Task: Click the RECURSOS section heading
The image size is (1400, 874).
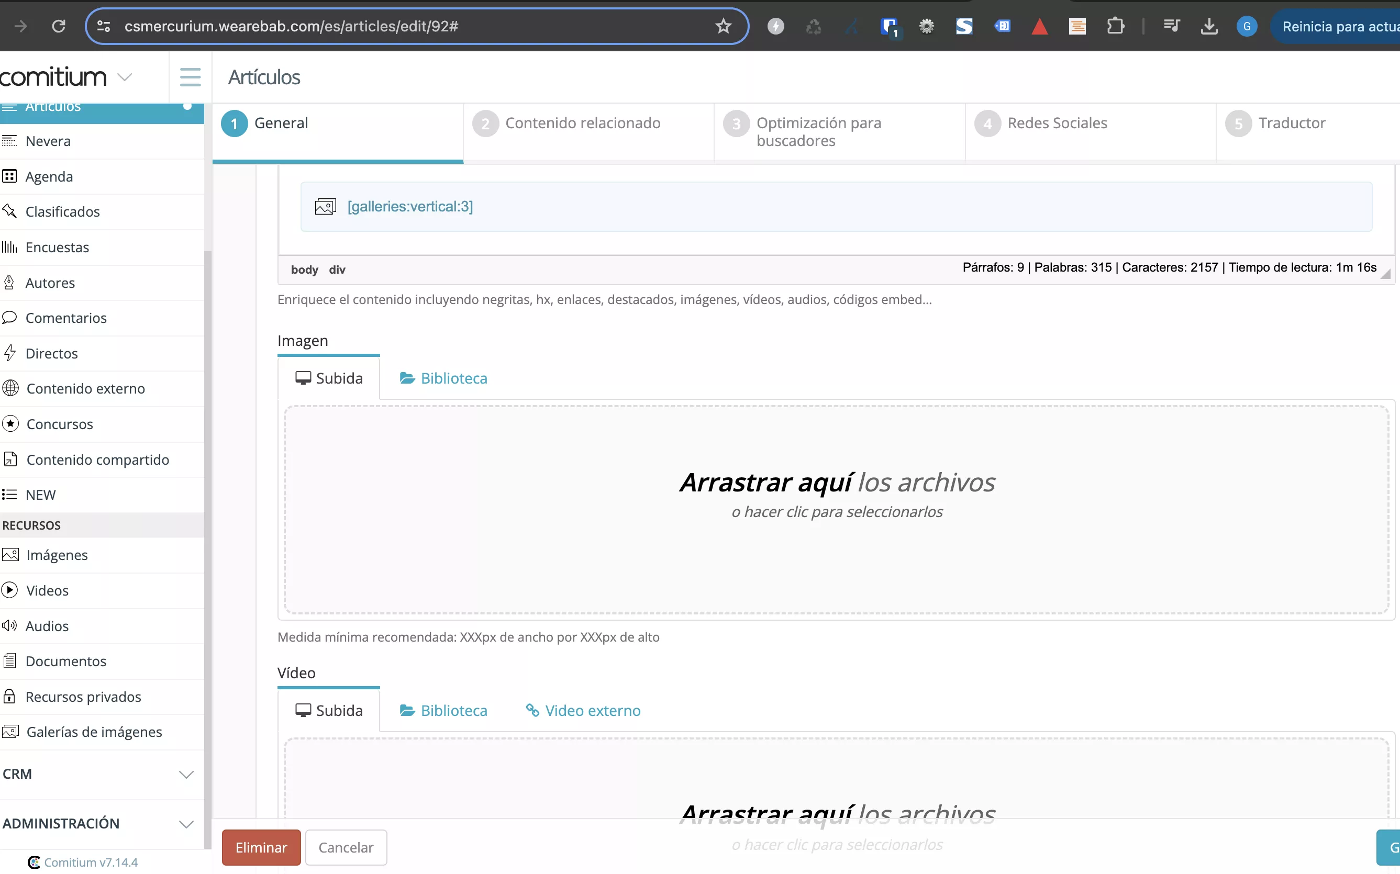Action: tap(31, 525)
